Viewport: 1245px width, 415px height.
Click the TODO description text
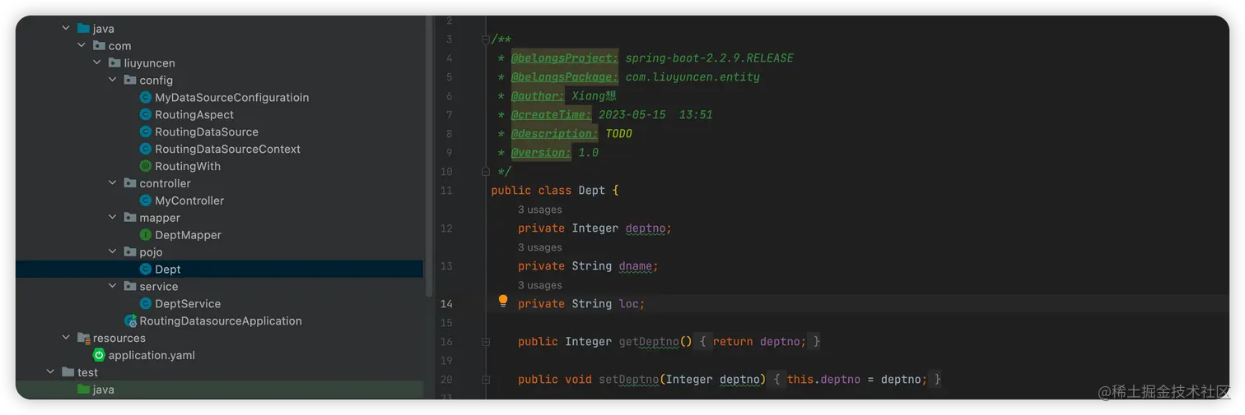coord(619,133)
